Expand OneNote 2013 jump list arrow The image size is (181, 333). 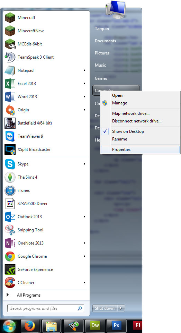tap(84, 243)
